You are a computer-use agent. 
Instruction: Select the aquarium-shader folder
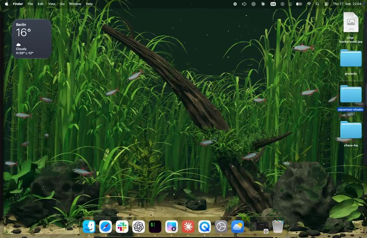pos(351,97)
